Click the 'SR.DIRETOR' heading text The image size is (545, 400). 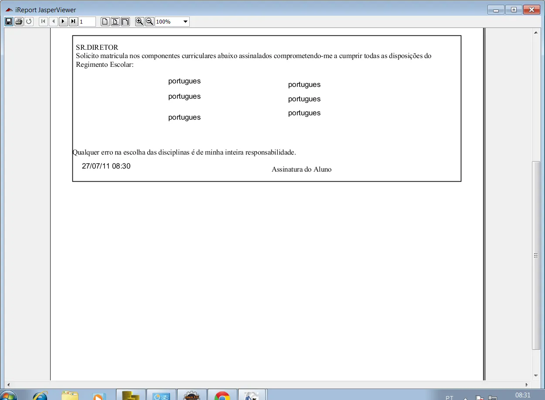pos(97,47)
